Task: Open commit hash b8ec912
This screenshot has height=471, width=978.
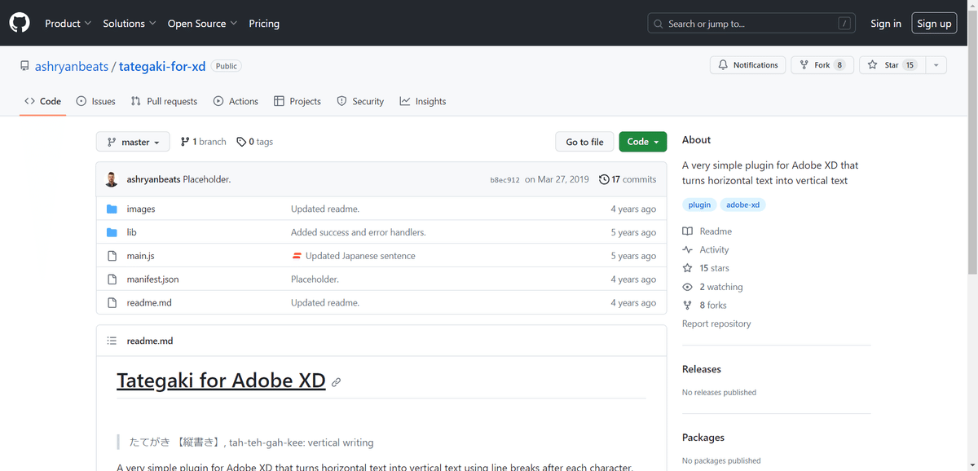Action: point(504,180)
